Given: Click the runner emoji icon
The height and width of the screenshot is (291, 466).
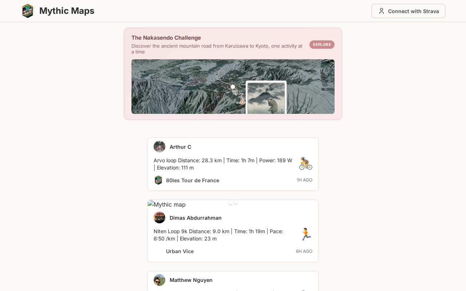Looking at the screenshot, I should click(x=305, y=234).
